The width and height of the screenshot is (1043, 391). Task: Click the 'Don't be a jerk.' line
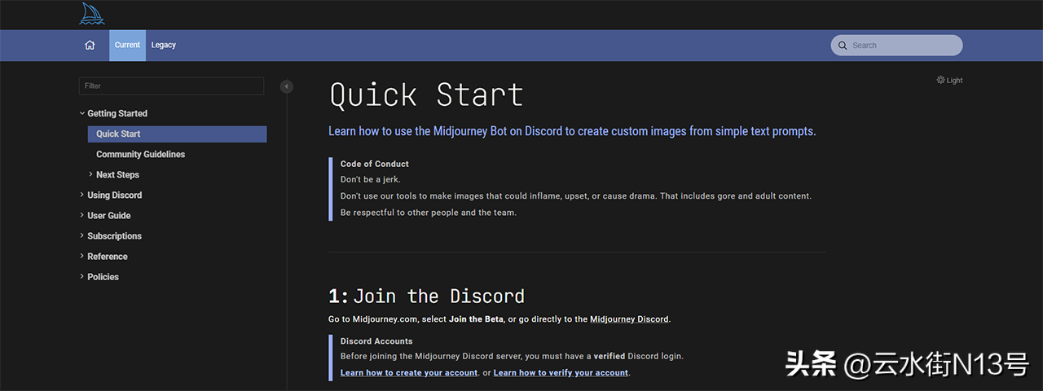[371, 179]
